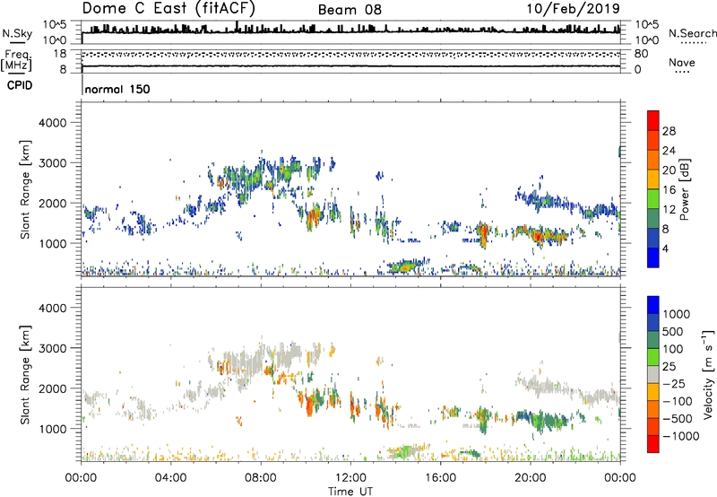Click the black sky noise trace in top panel
The width and height of the screenshot is (717, 497).
coord(350,31)
